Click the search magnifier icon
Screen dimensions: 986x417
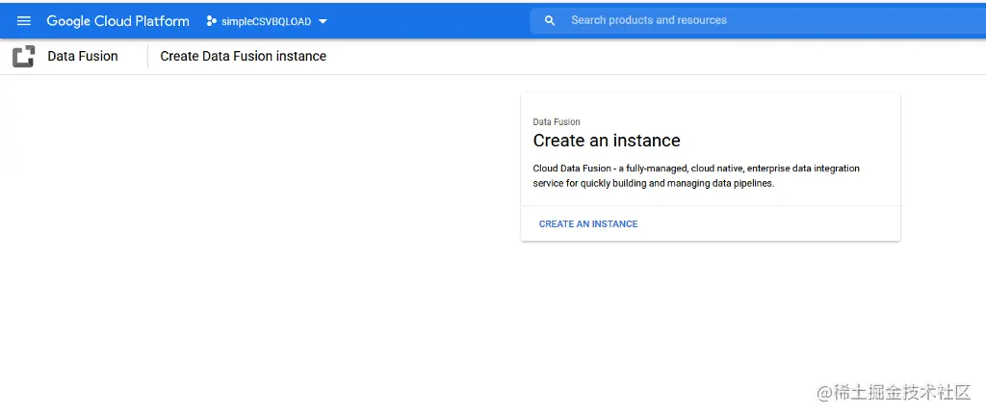tap(550, 21)
